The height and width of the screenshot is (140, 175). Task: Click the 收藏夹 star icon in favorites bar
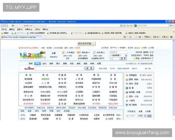(x=2, y=33)
